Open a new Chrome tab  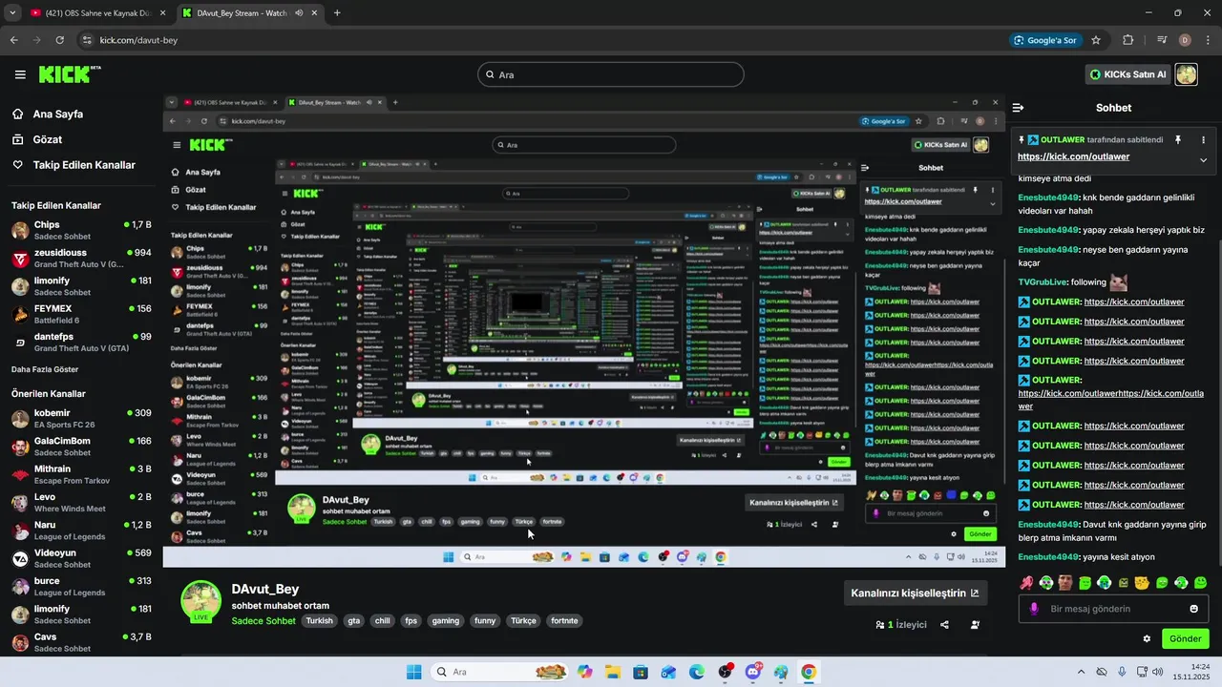coord(337,13)
